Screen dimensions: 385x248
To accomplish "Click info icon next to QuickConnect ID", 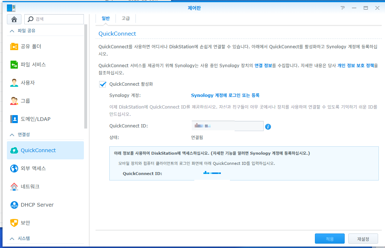I will click(268, 127).
